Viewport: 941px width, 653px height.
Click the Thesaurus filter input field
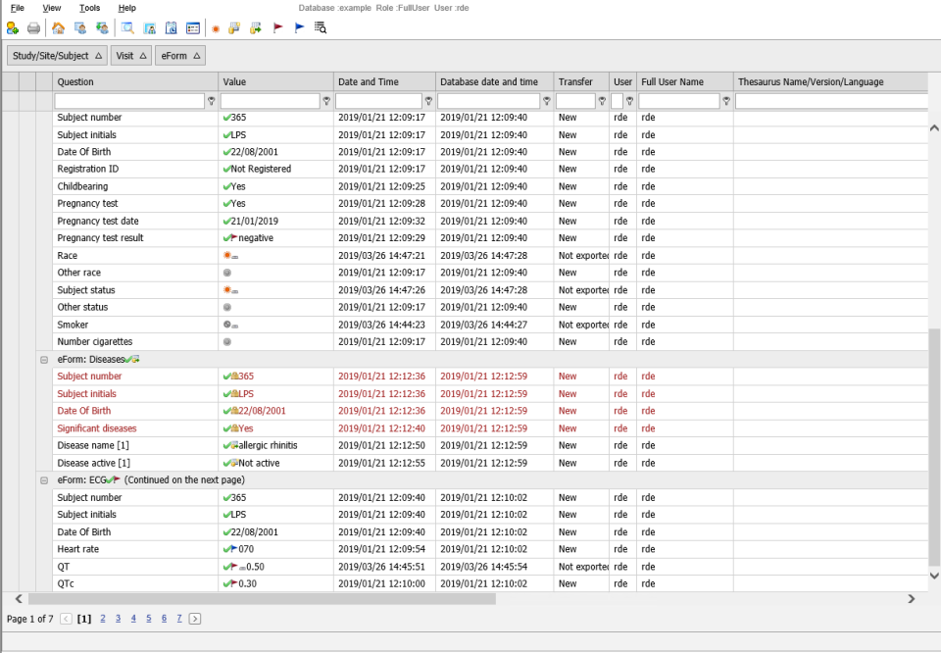tap(832, 101)
